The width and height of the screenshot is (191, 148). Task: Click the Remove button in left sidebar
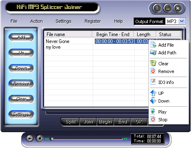click(21, 84)
